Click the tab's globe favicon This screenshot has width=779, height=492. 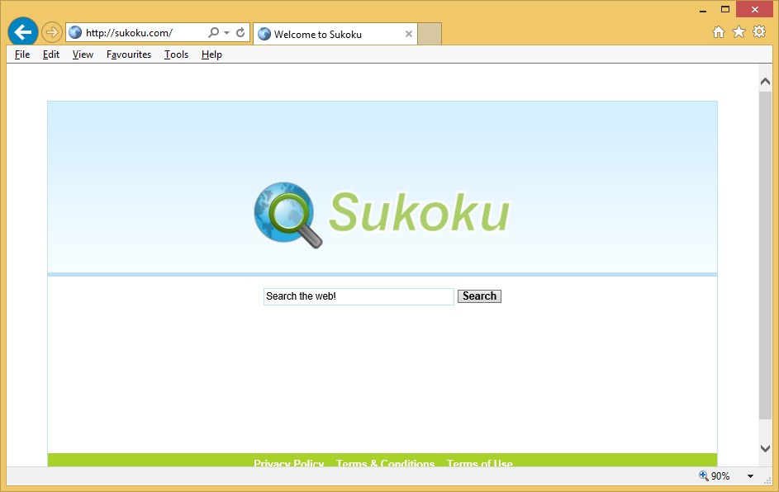click(264, 34)
